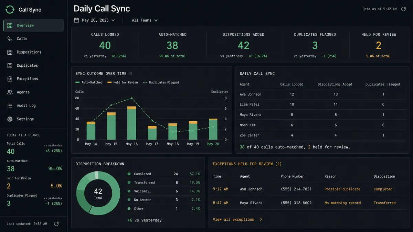Click phone number (555) 318-6602
The image size is (413, 232).
click(296, 203)
